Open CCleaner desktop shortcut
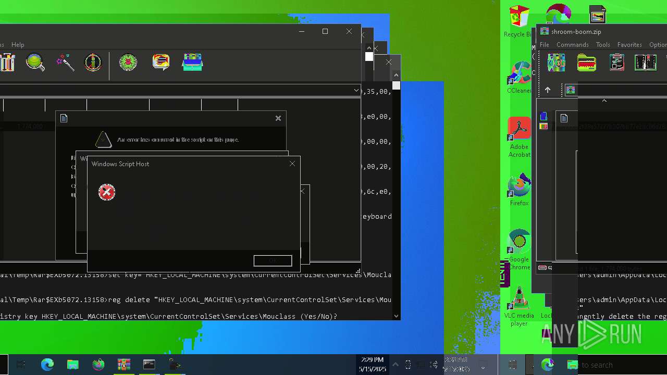This screenshot has height=375, width=667. pos(519,78)
